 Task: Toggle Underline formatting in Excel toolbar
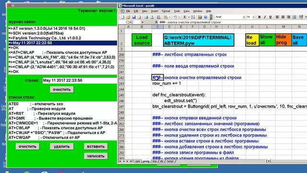[x=271, y=17]
